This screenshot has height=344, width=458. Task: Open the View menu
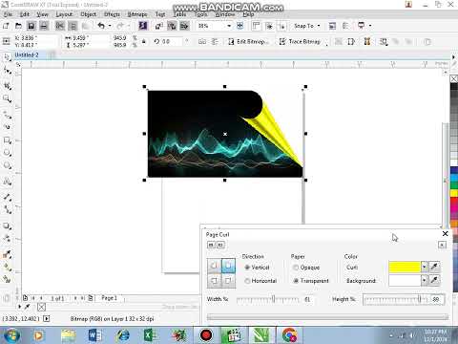click(42, 14)
